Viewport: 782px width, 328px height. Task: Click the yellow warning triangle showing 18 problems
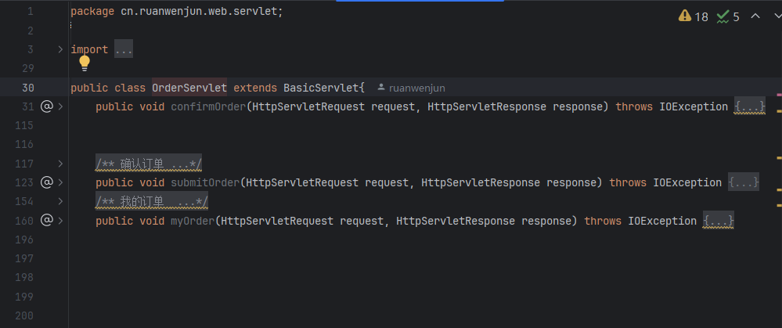click(x=685, y=16)
